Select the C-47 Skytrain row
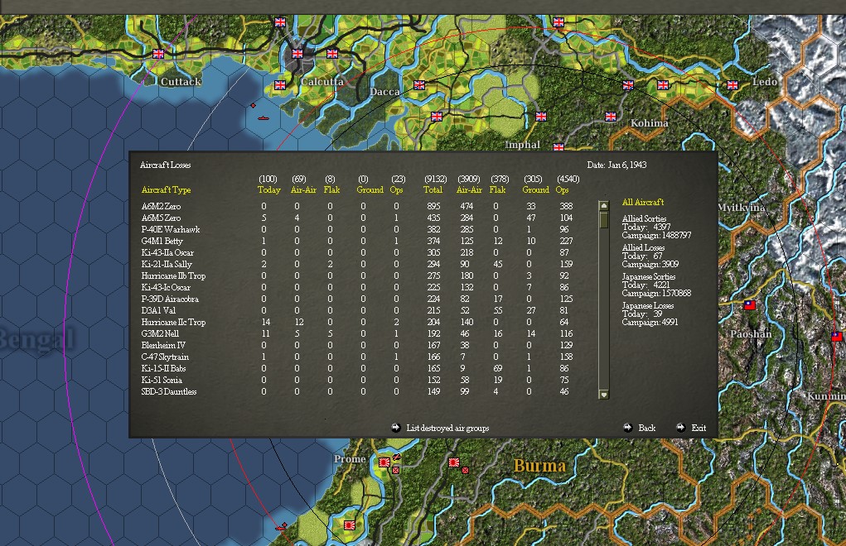The height and width of the screenshot is (546, 846). [357, 357]
